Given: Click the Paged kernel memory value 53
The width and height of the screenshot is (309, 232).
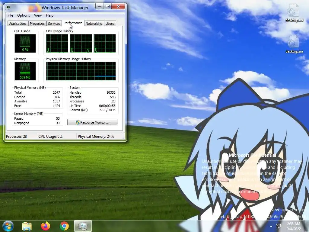Looking at the screenshot, I should click(x=58, y=118).
